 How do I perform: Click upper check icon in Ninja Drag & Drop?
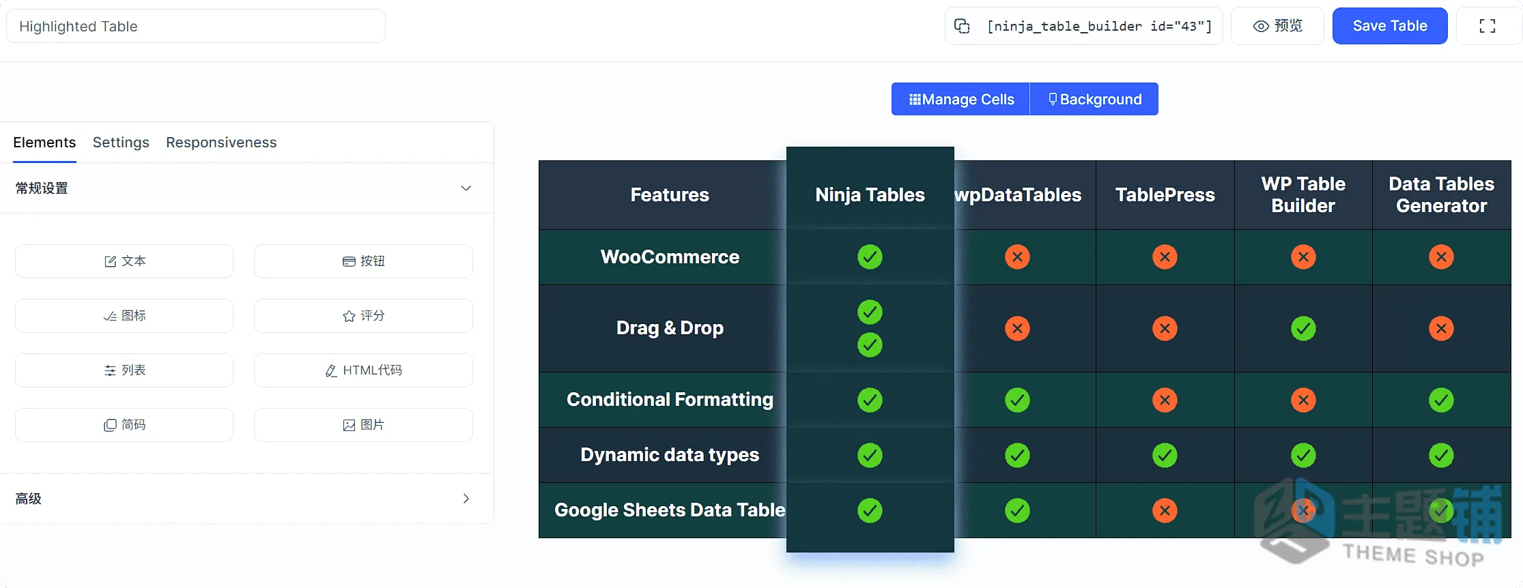(x=870, y=312)
